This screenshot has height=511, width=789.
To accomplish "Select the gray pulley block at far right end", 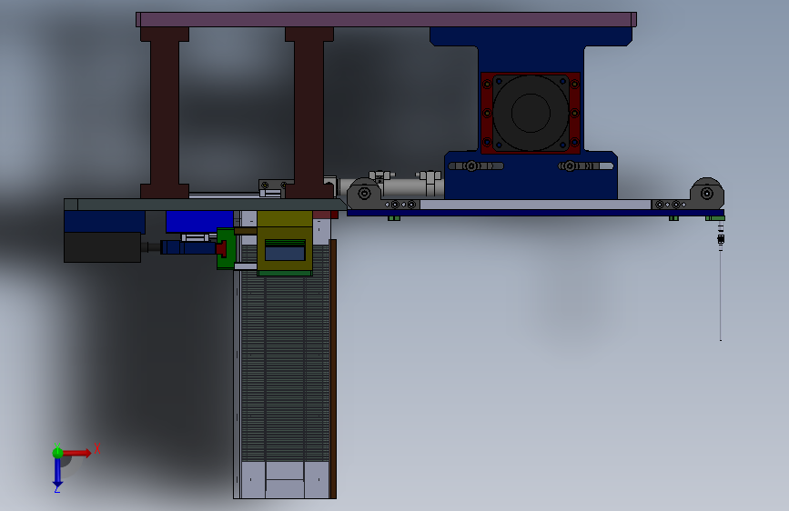I will [x=706, y=193].
